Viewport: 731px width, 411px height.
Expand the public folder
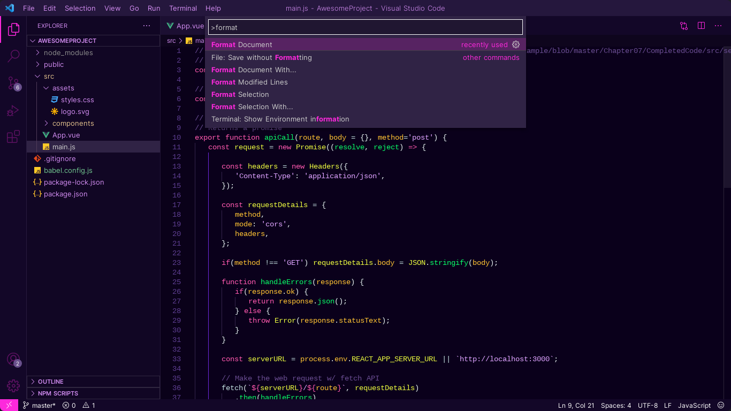point(93,64)
